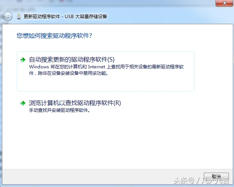234x187 pixels.
Task: Select 自动搜索更新的驱动程序软件(S) option
Action: pyautogui.click(x=72, y=60)
